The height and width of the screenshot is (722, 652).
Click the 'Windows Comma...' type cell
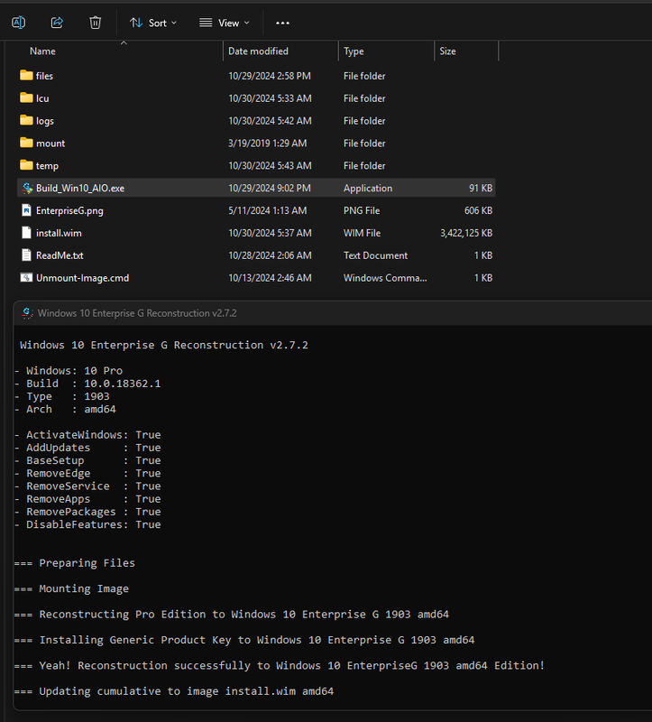pyautogui.click(x=385, y=278)
